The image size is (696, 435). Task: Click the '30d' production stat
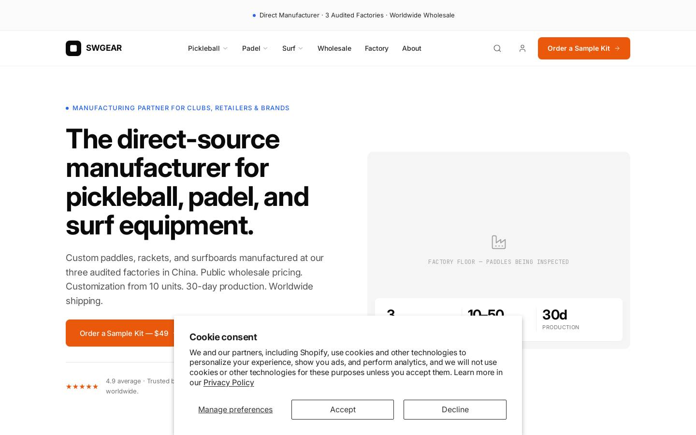click(x=554, y=315)
